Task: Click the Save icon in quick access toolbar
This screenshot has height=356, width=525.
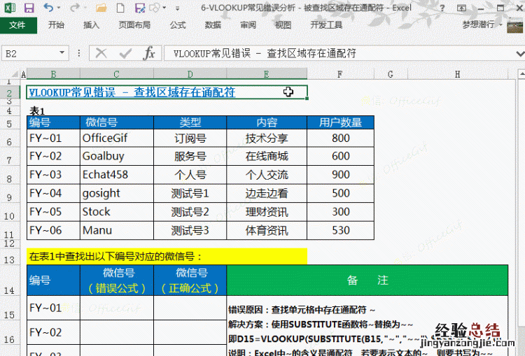Action: [29, 8]
